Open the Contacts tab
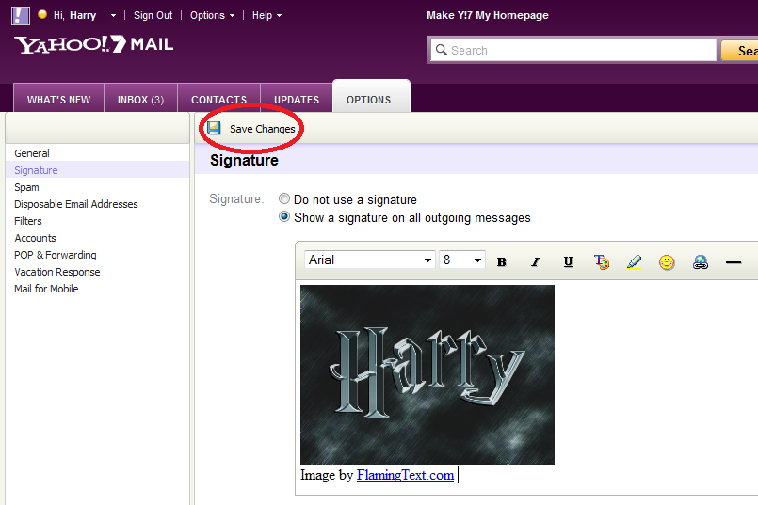The image size is (758, 505). click(x=218, y=100)
